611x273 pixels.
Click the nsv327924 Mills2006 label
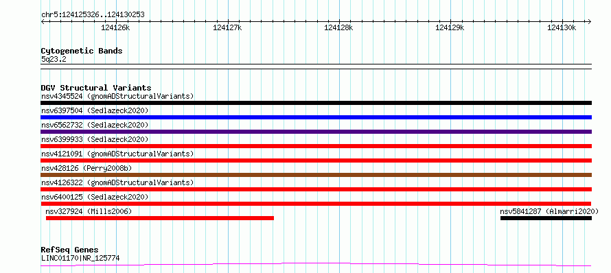click(x=89, y=211)
